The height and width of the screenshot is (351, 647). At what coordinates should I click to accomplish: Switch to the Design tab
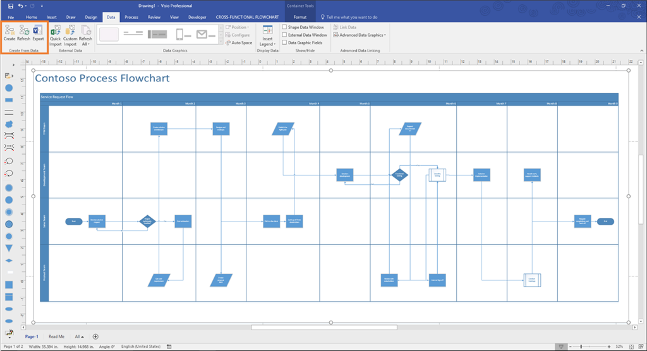[91, 17]
